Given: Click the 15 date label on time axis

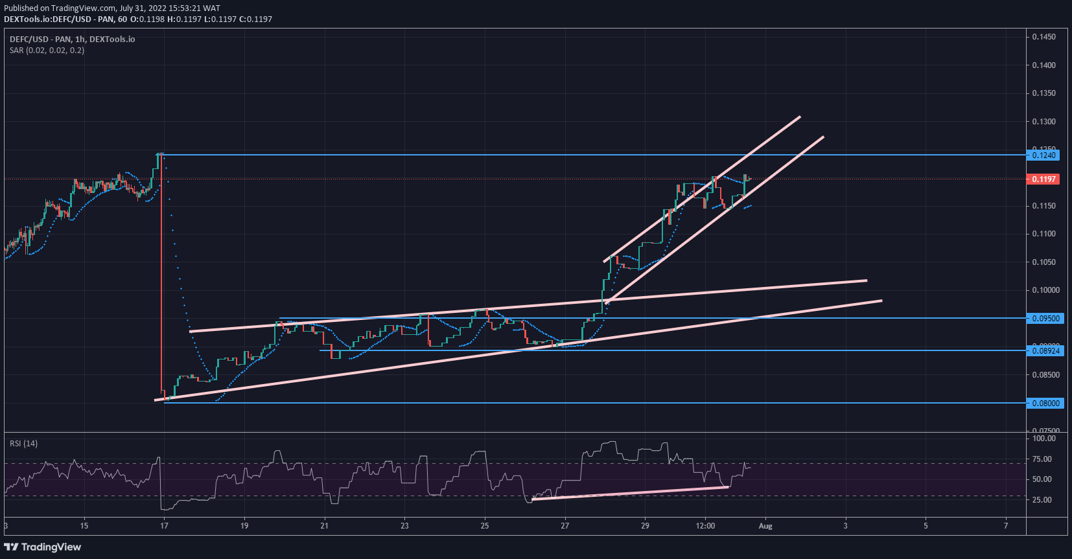Looking at the screenshot, I should point(84,526).
